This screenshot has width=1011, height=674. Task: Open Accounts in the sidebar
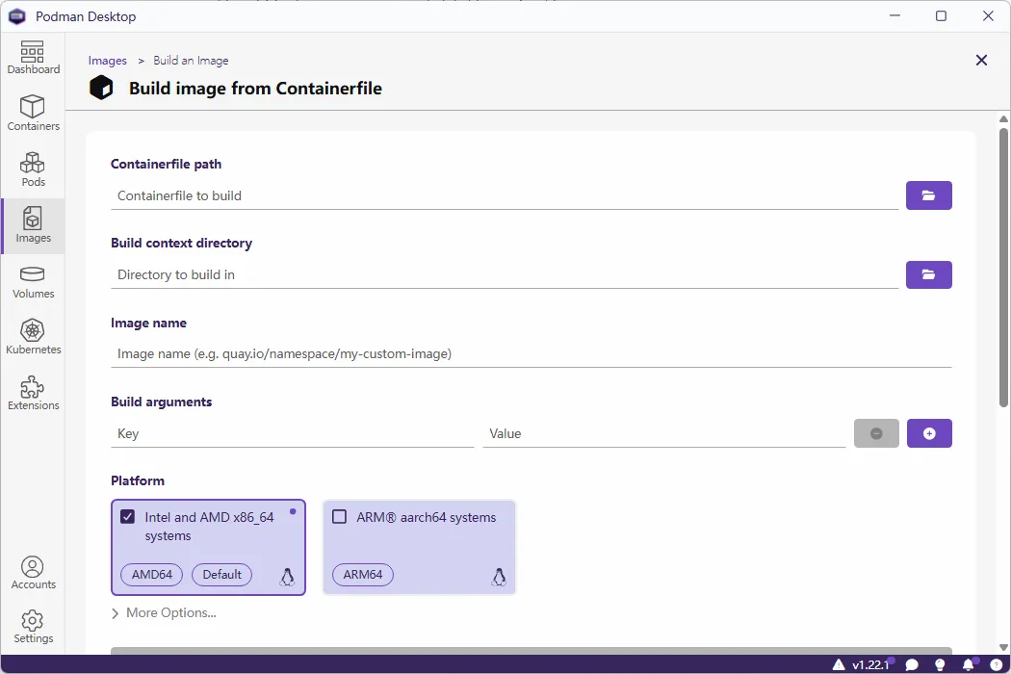[x=33, y=572]
